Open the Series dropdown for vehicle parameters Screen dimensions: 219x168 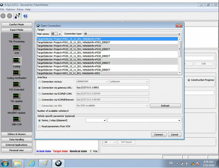click(96, 120)
